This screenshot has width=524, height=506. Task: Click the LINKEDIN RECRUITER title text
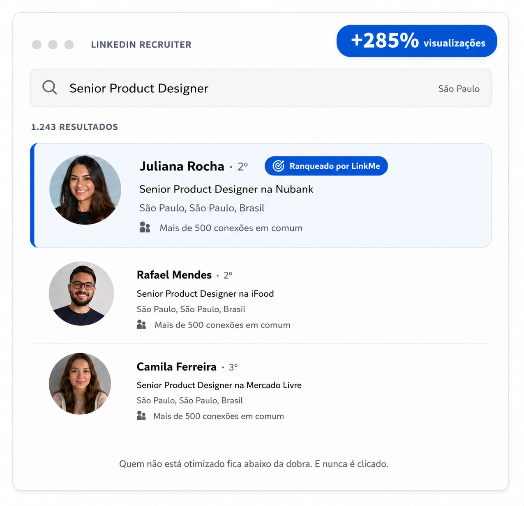(x=141, y=45)
